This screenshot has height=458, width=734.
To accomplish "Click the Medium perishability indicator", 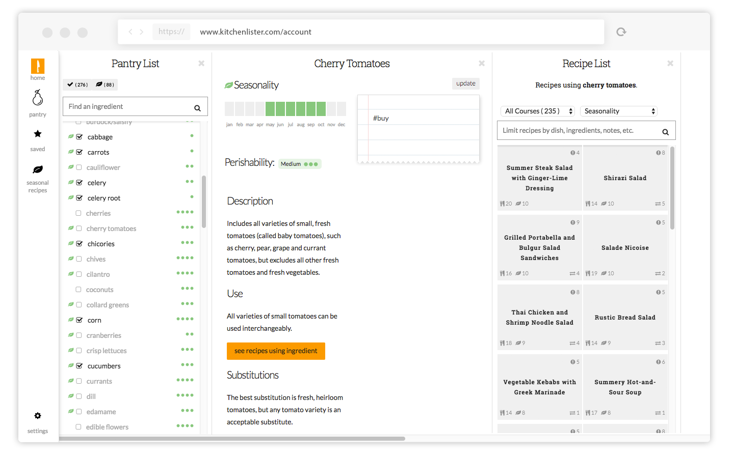I will (300, 164).
